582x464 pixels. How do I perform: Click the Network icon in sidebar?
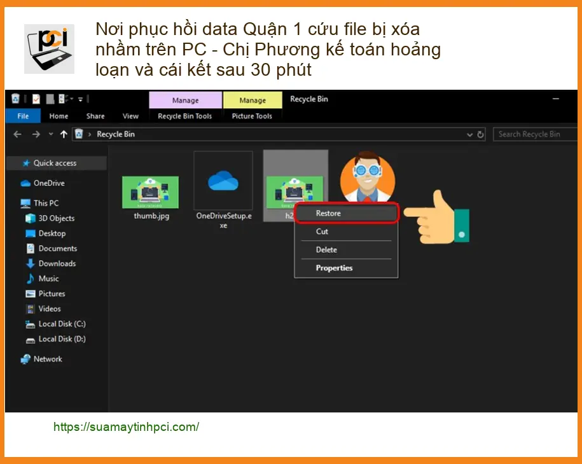click(25, 359)
